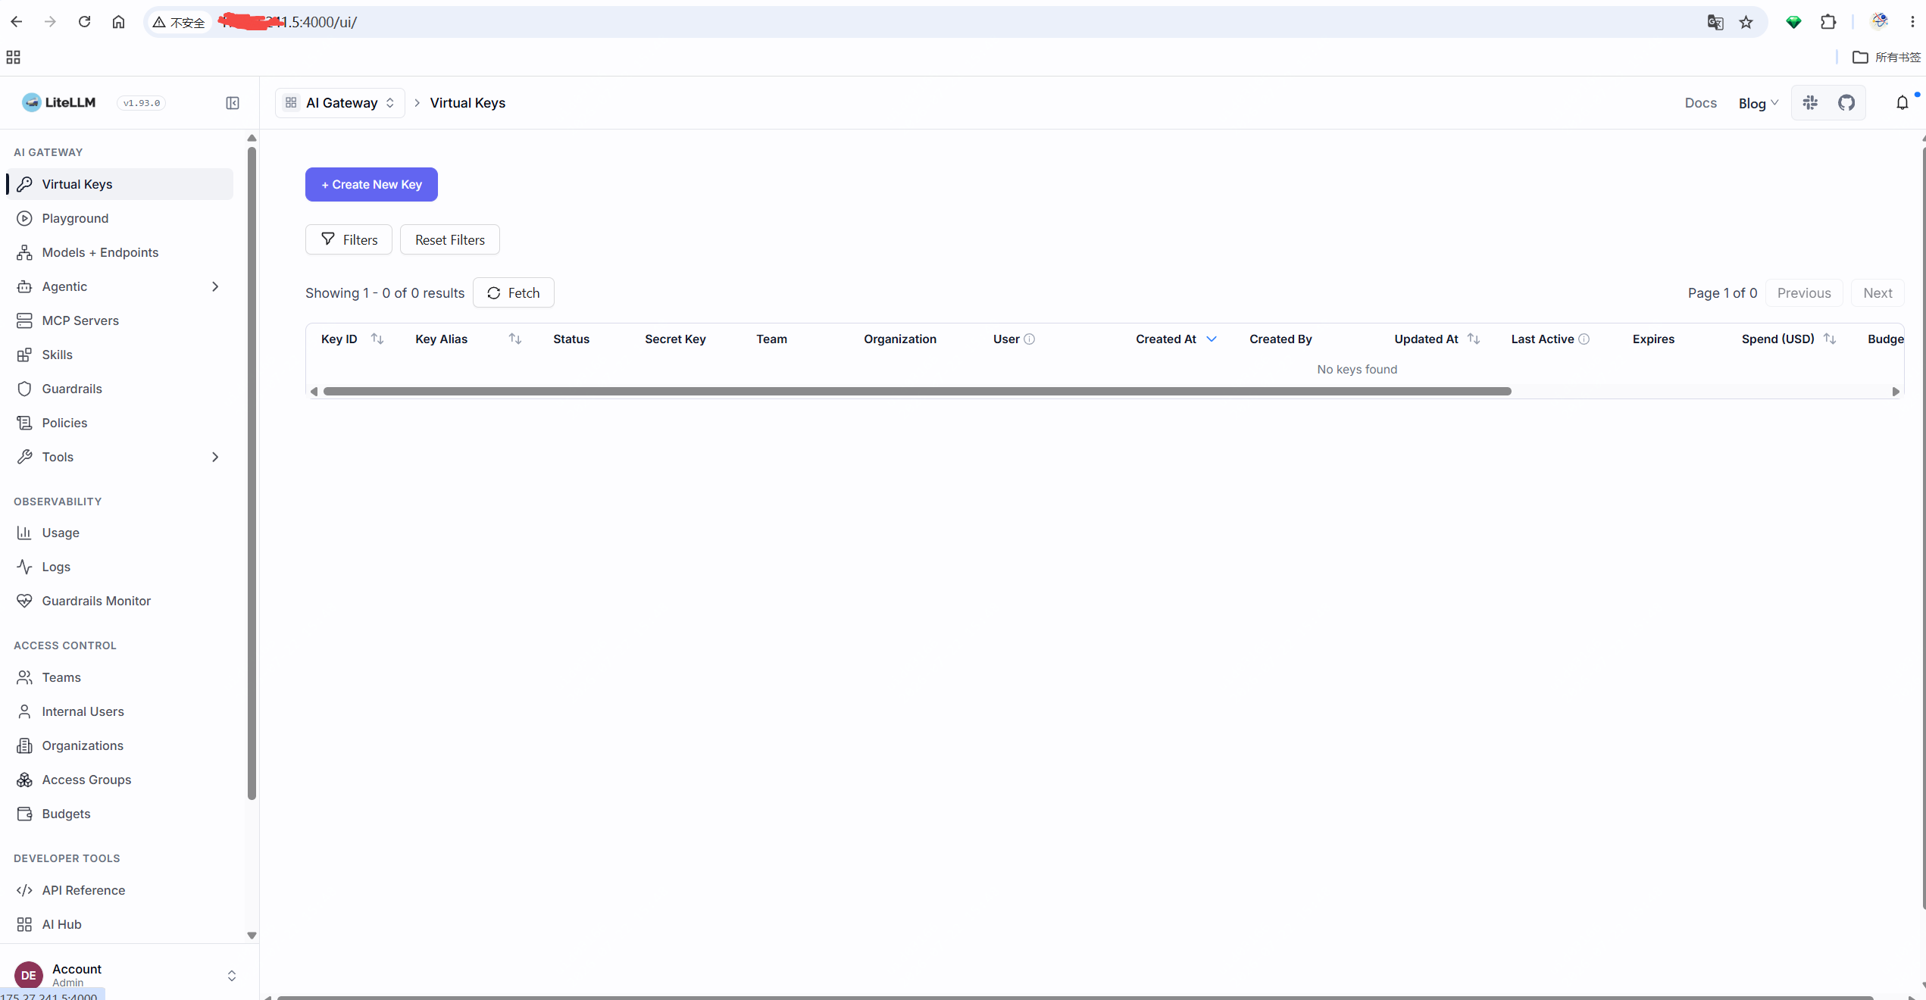
Task: Click the Budgets wallet icon
Action: coord(24,814)
